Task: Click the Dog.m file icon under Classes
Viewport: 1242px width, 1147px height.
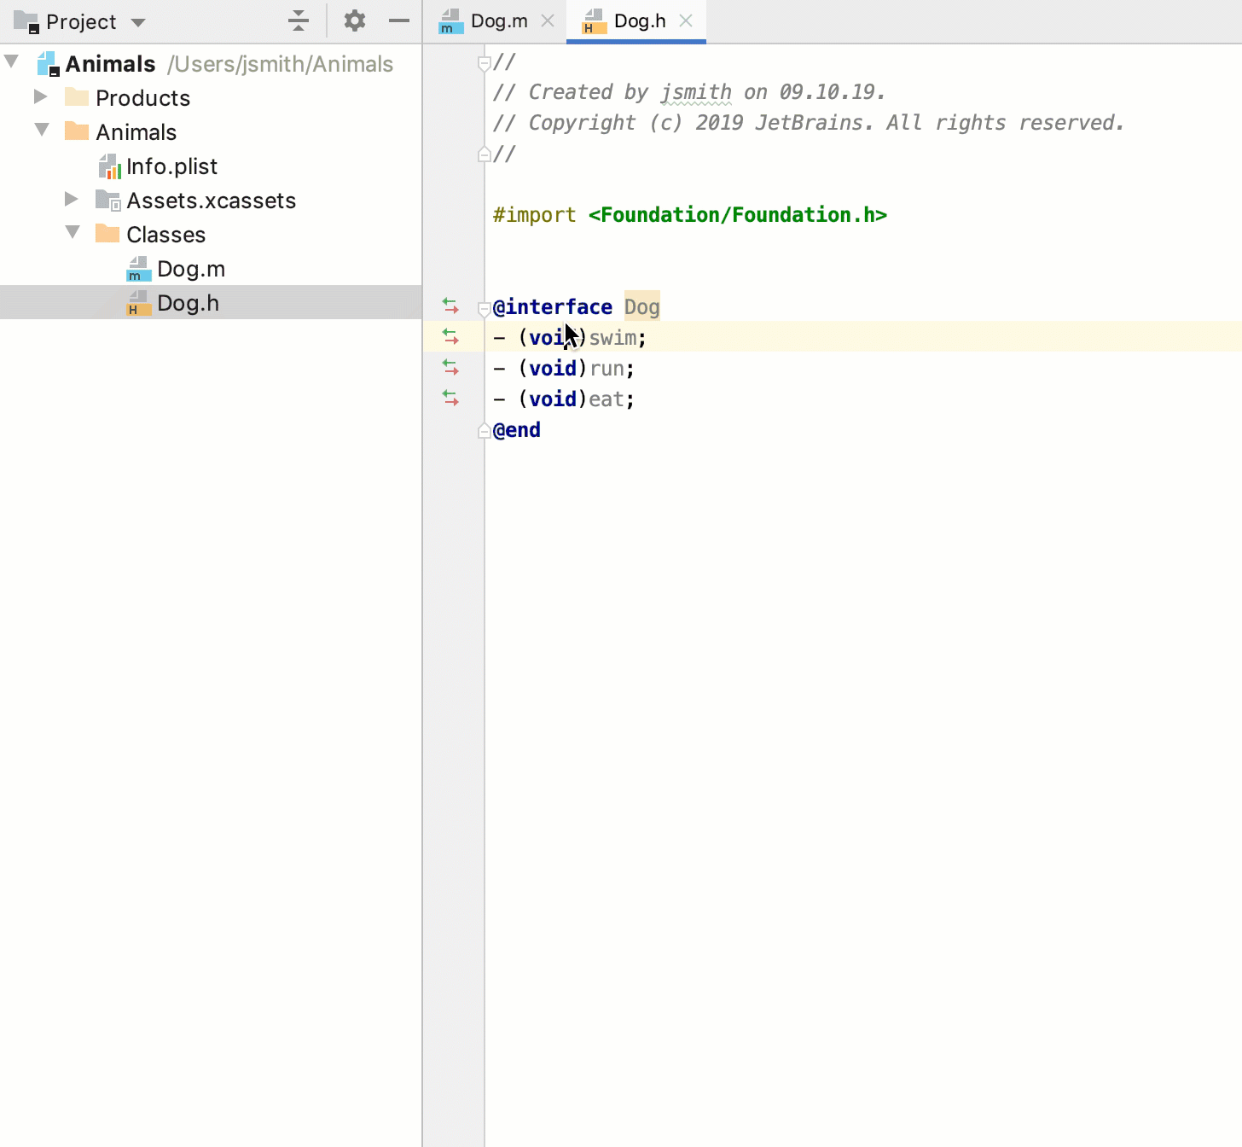Action: point(137,268)
